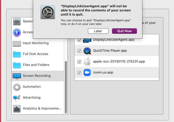Select the Accessibility icon in sidebar
174x122 pixels.
tap(17, 32)
